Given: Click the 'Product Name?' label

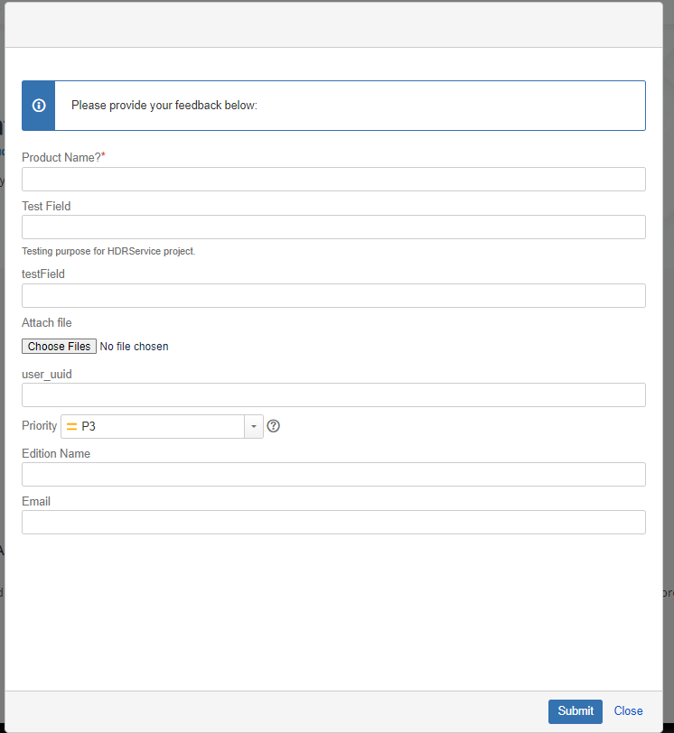Looking at the screenshot, I should (x=63, y=158).
